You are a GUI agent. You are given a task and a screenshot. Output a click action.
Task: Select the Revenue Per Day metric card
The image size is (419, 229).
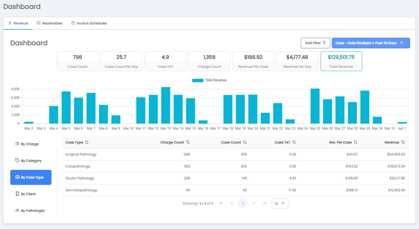[297, 61]
